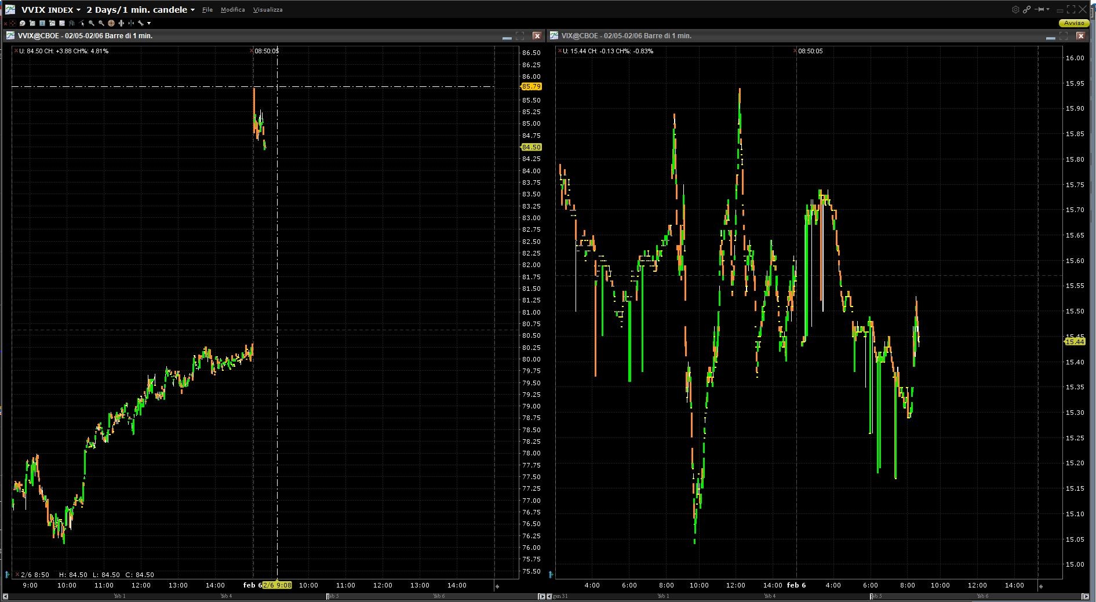The width and height of the screenshot is (1096, 602).
Task: Click the VIX@CBOE panel chart icon
Action: click(554, 36)
